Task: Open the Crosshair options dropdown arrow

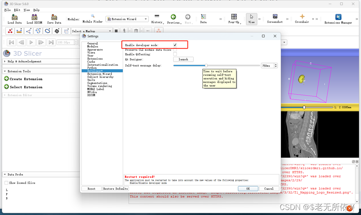Action: pos(313,19)
